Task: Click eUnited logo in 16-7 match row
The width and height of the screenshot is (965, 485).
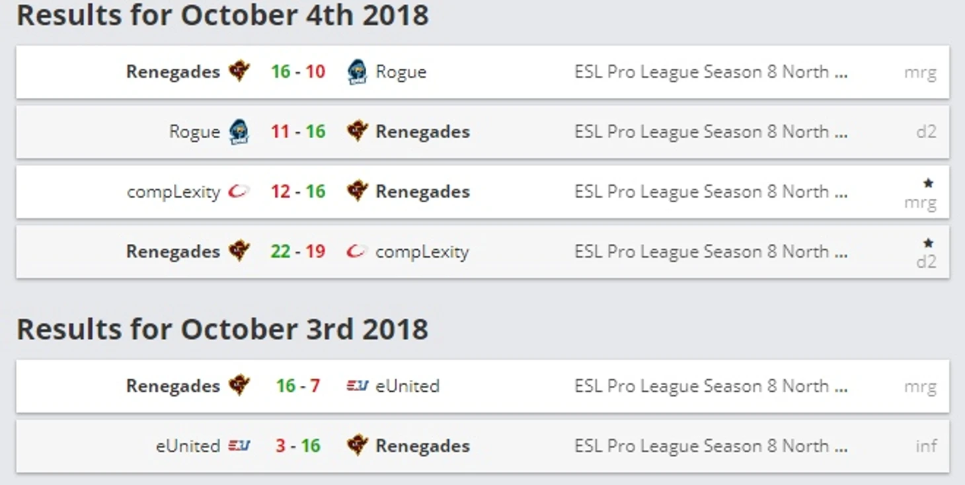Action: click(358, 386)
